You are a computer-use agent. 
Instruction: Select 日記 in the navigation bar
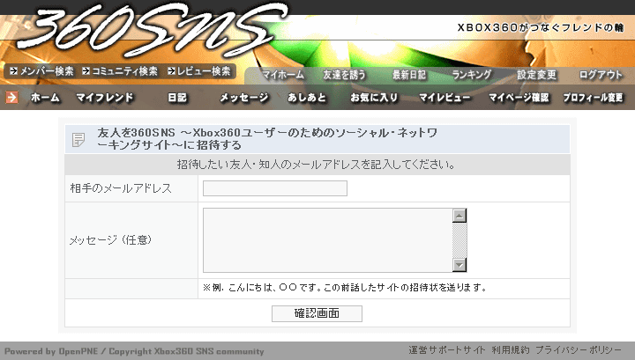(x=177, y=98)
